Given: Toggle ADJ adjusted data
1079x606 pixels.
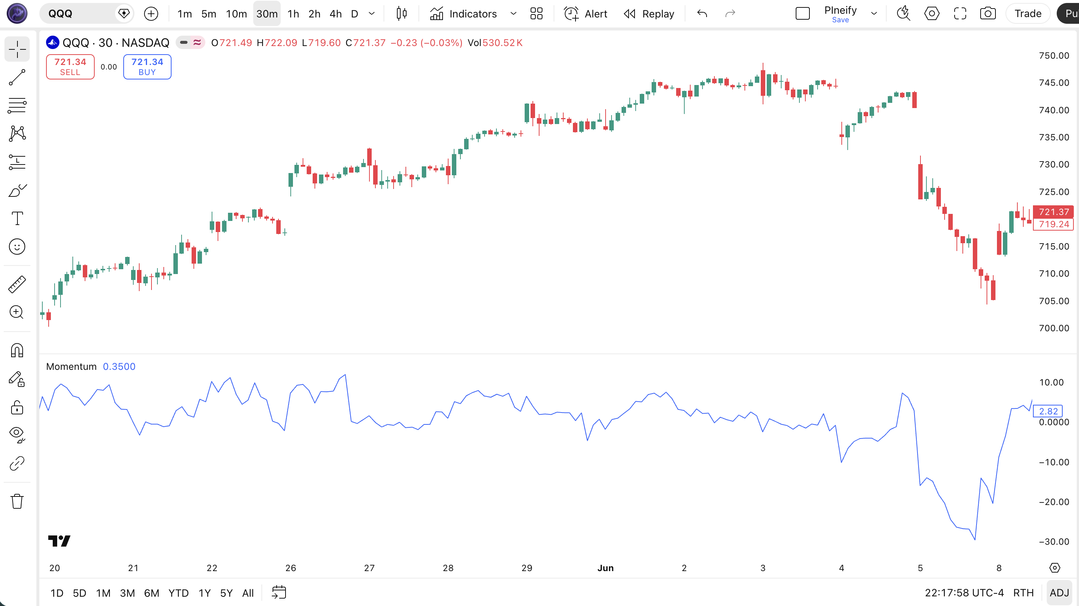Looking at the screenshot, I should pyautogui.click(x=1059, y=593).
